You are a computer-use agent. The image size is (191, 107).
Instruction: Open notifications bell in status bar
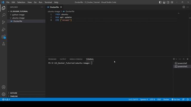[x=188, y=99]
